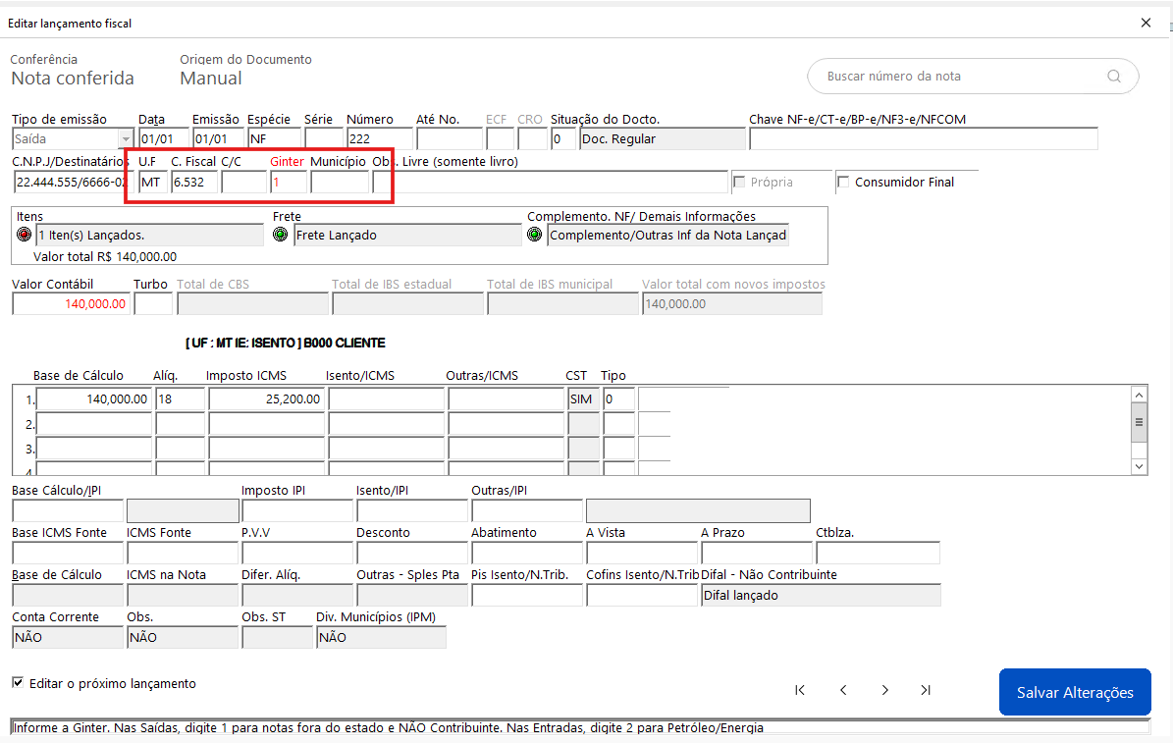1173x743 pixels.
Task: Click the Difal lançado field
Action: tap(822, 595)
